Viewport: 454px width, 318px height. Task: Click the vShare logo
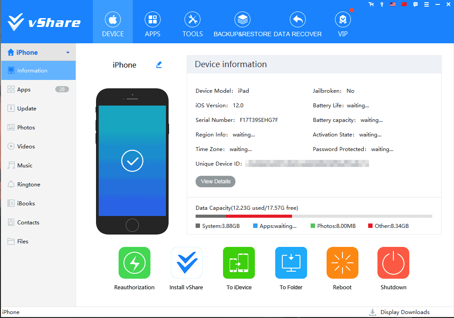[44, 22]
